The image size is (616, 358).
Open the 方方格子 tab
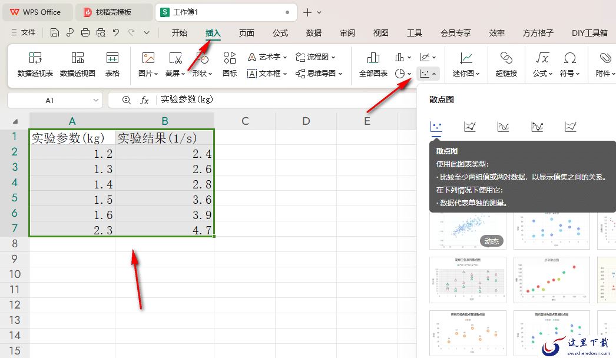(x=538, y=33)
